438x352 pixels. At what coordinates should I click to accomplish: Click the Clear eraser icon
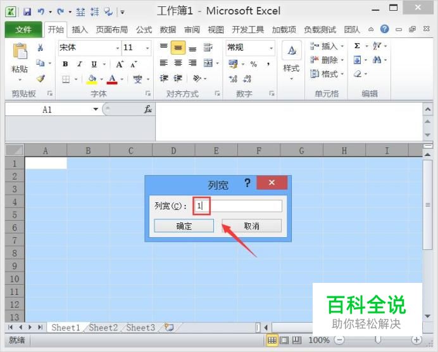coord(358,74)
